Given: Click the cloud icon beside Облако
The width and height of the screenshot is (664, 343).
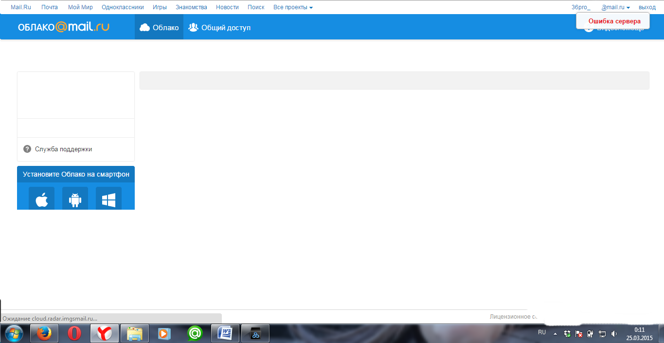Looking at the screenshot, I should [x=144, y=28].
